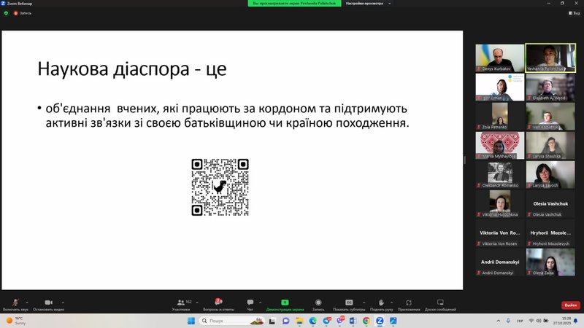Select Mariia Mykhaylova video thumbnail

(500, 145)
